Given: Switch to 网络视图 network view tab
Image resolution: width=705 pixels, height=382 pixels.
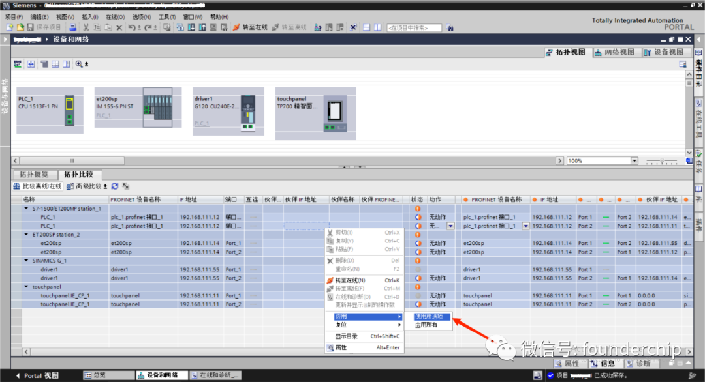Looking at the screenshot, I should coord(615,52).
